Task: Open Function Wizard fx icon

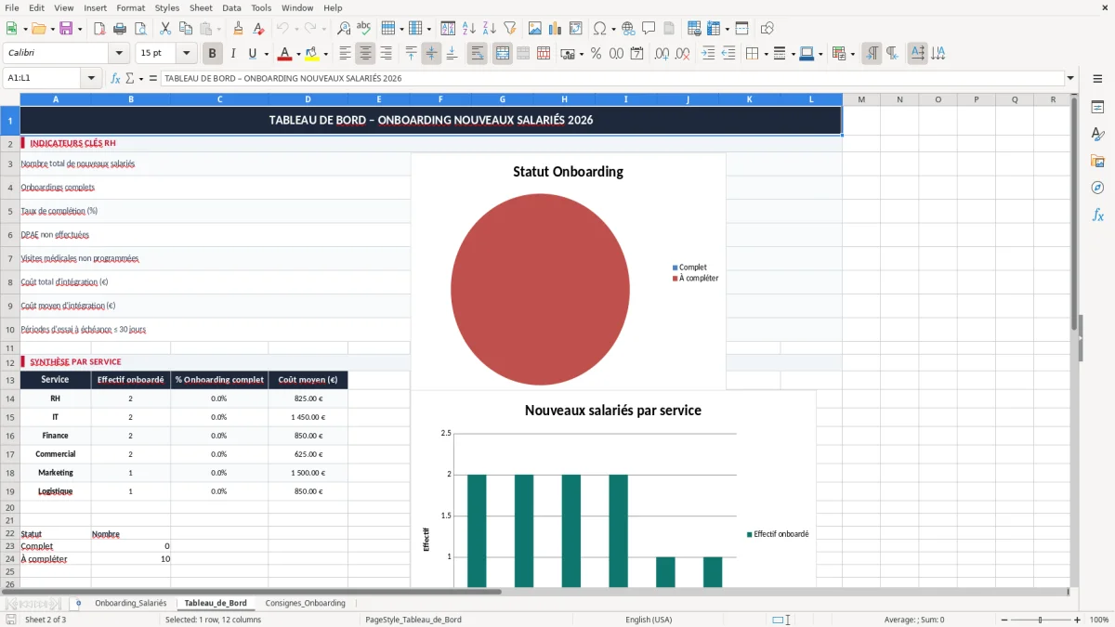Action: (x=116, y=78)
